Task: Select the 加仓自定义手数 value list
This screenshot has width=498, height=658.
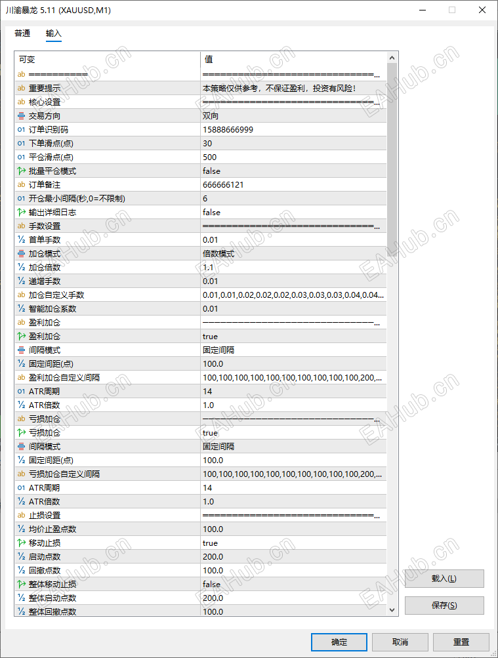Action: coord(293,295)
